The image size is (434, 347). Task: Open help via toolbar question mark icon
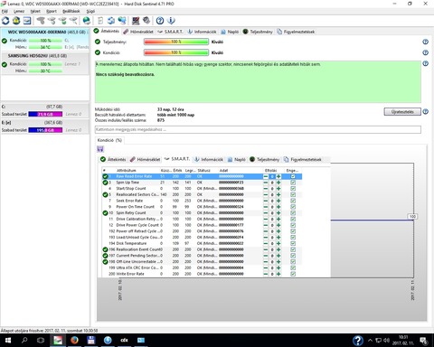click(160, 21)
